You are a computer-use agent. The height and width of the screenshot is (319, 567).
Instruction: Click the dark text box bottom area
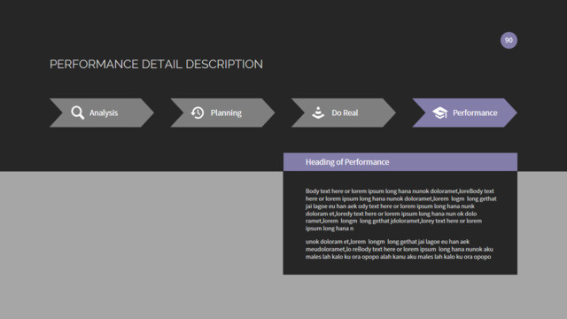click(400, 268)
